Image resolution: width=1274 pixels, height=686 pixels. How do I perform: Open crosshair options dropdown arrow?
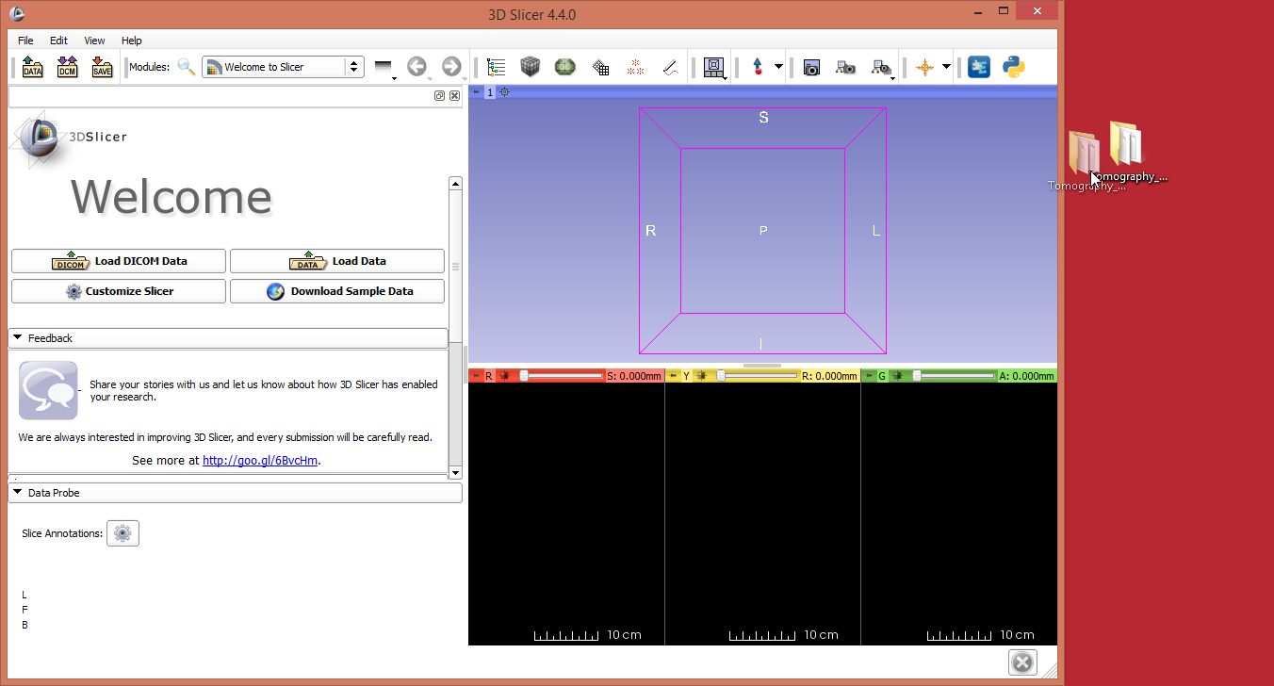(946, 67)
